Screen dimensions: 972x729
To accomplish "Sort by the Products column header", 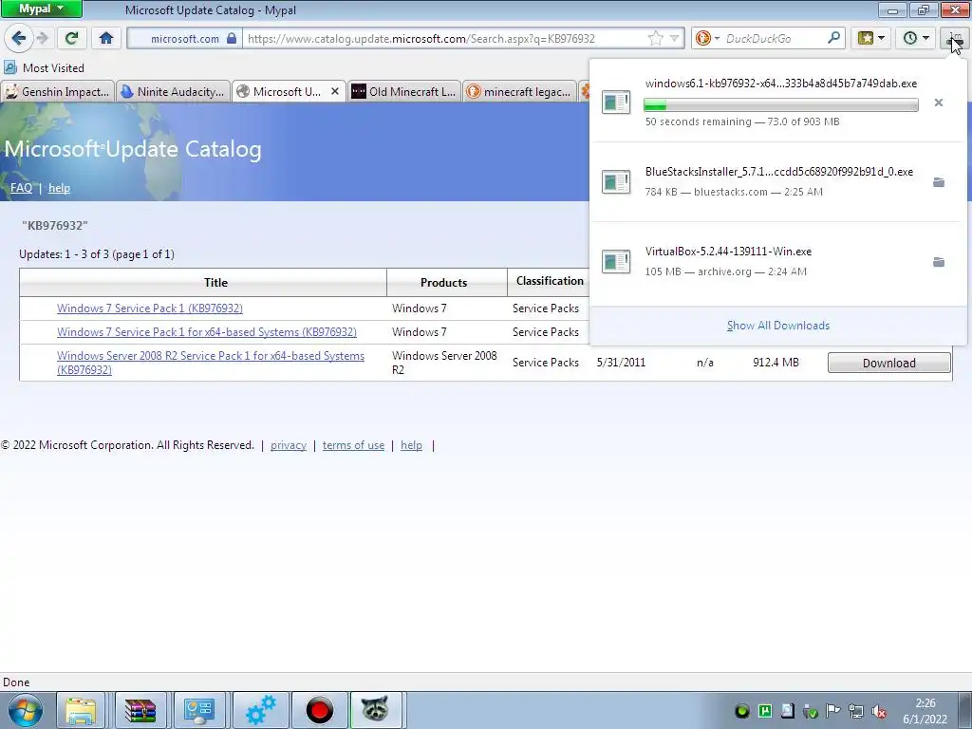I will (x=447, y=282).
